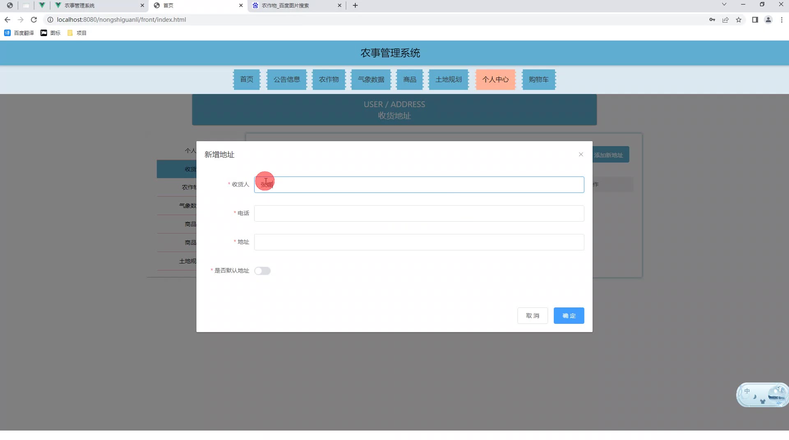Open the 百度翻译 bookmark
The height and width of the screenshot is (440, 789).
[19, 33]
